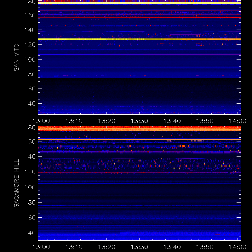252x252 pixels.
Task: Click the 140 tick label on Sagamore Hill axis
Action: pos(30,157)
